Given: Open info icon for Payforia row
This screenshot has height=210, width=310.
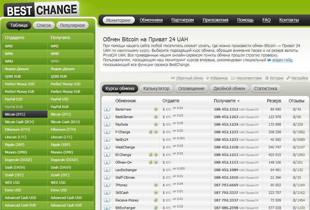Looking at the screenshot, I should coord(107,124).
